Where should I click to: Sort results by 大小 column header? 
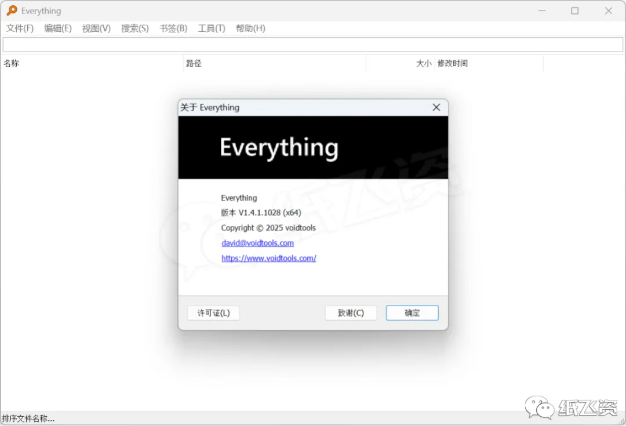pos(399,64)
